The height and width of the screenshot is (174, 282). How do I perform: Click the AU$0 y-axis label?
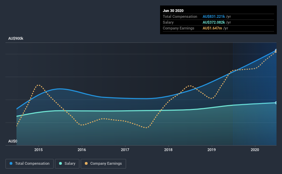(x=13, y=141)
